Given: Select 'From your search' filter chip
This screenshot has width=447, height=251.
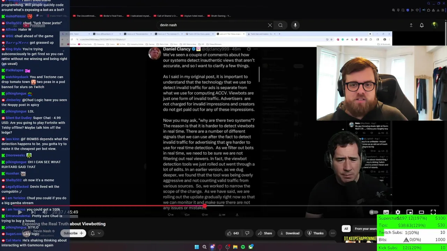Looking at the screenshot, I should (x=365, y=229).
